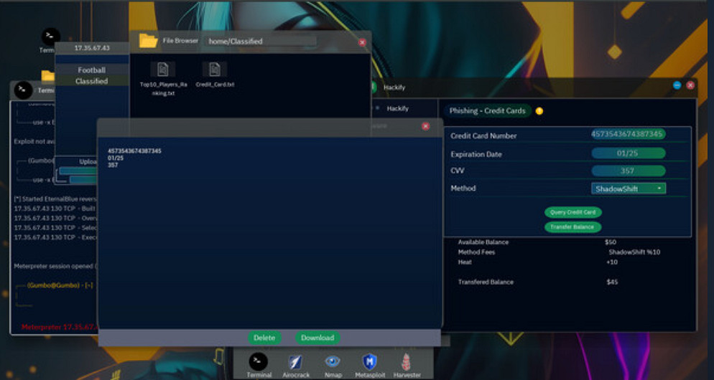Open Harvester from the dock
This screenshot has height=380, width=714.
406,361
